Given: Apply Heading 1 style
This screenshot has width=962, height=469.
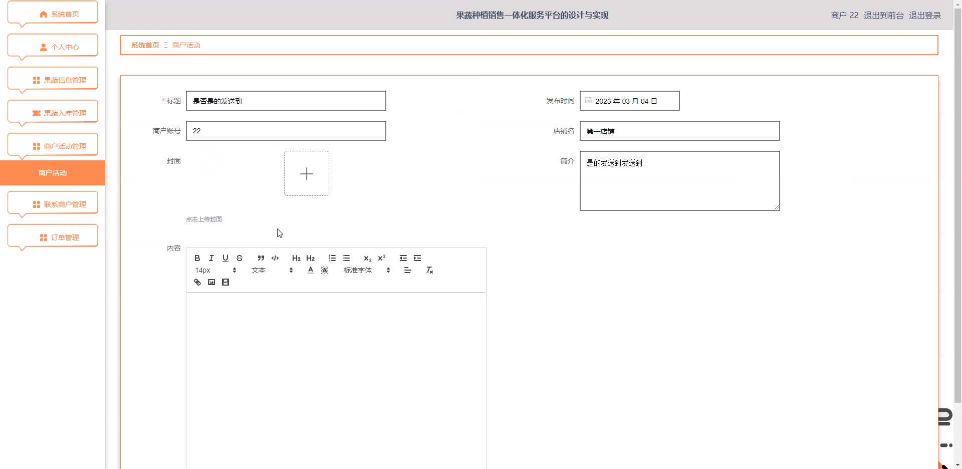Looking at the screenshot, I should 296,258.
